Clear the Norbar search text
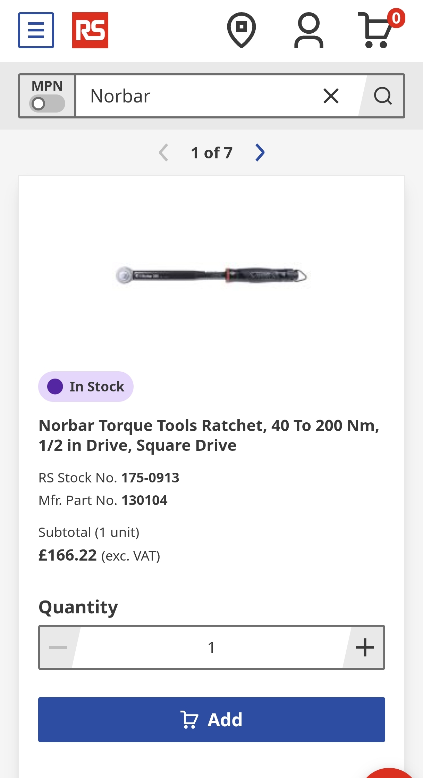Image resolution: width=423 pixels, height=778 pixels. point(331,96)
